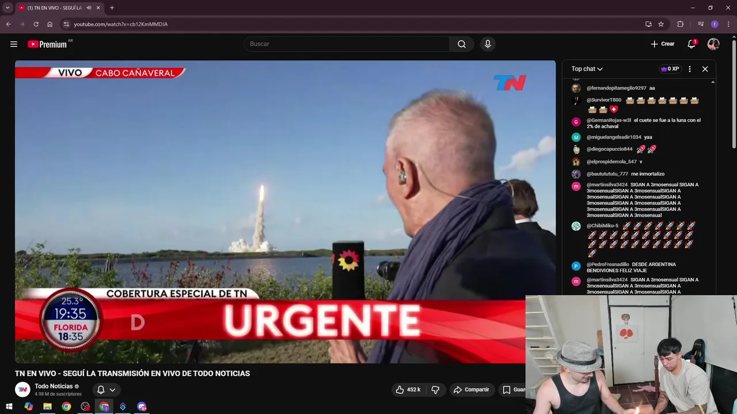Start voice search with microphone
This screenshot has height=414, width=737.
(x=488, y=44)
